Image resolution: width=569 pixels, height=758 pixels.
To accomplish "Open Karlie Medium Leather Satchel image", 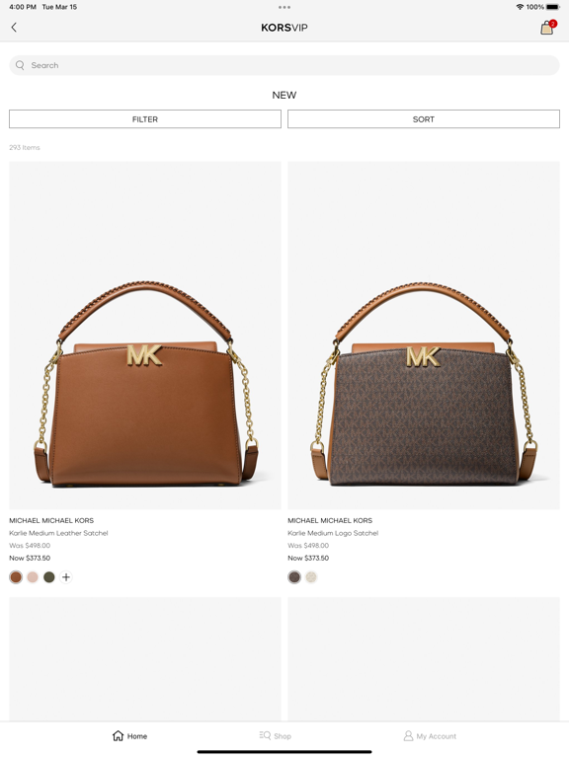I will click(145, 336).
